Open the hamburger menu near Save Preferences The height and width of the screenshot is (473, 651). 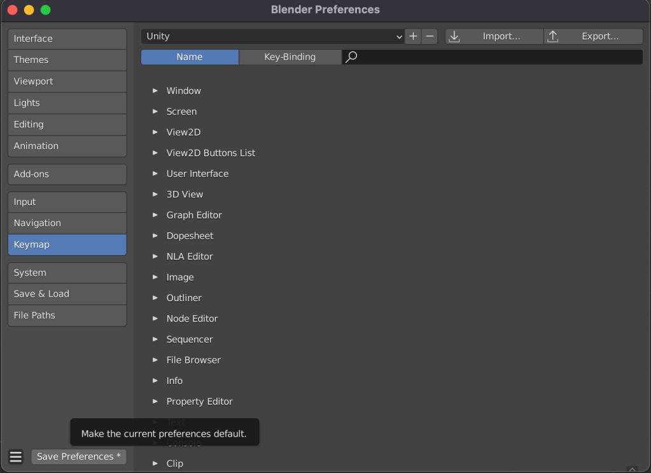tap(15, 456)
